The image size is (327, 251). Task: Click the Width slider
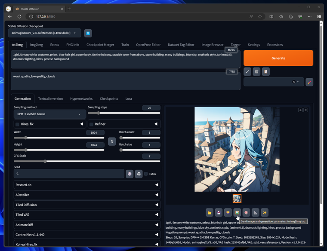(59, 138)
